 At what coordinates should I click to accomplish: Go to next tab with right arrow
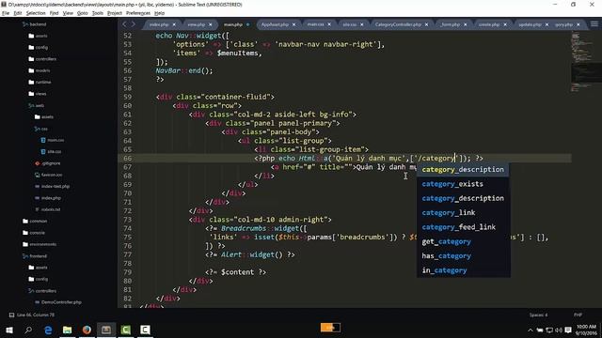(134, 24)
